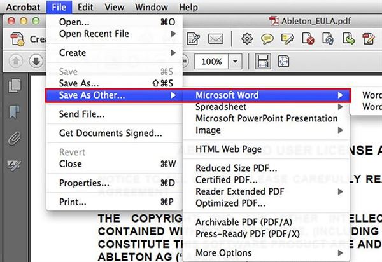Open the page thumbnails sidebar panel
This screenshot has width=382, height=262.
(x=15, y=86)
